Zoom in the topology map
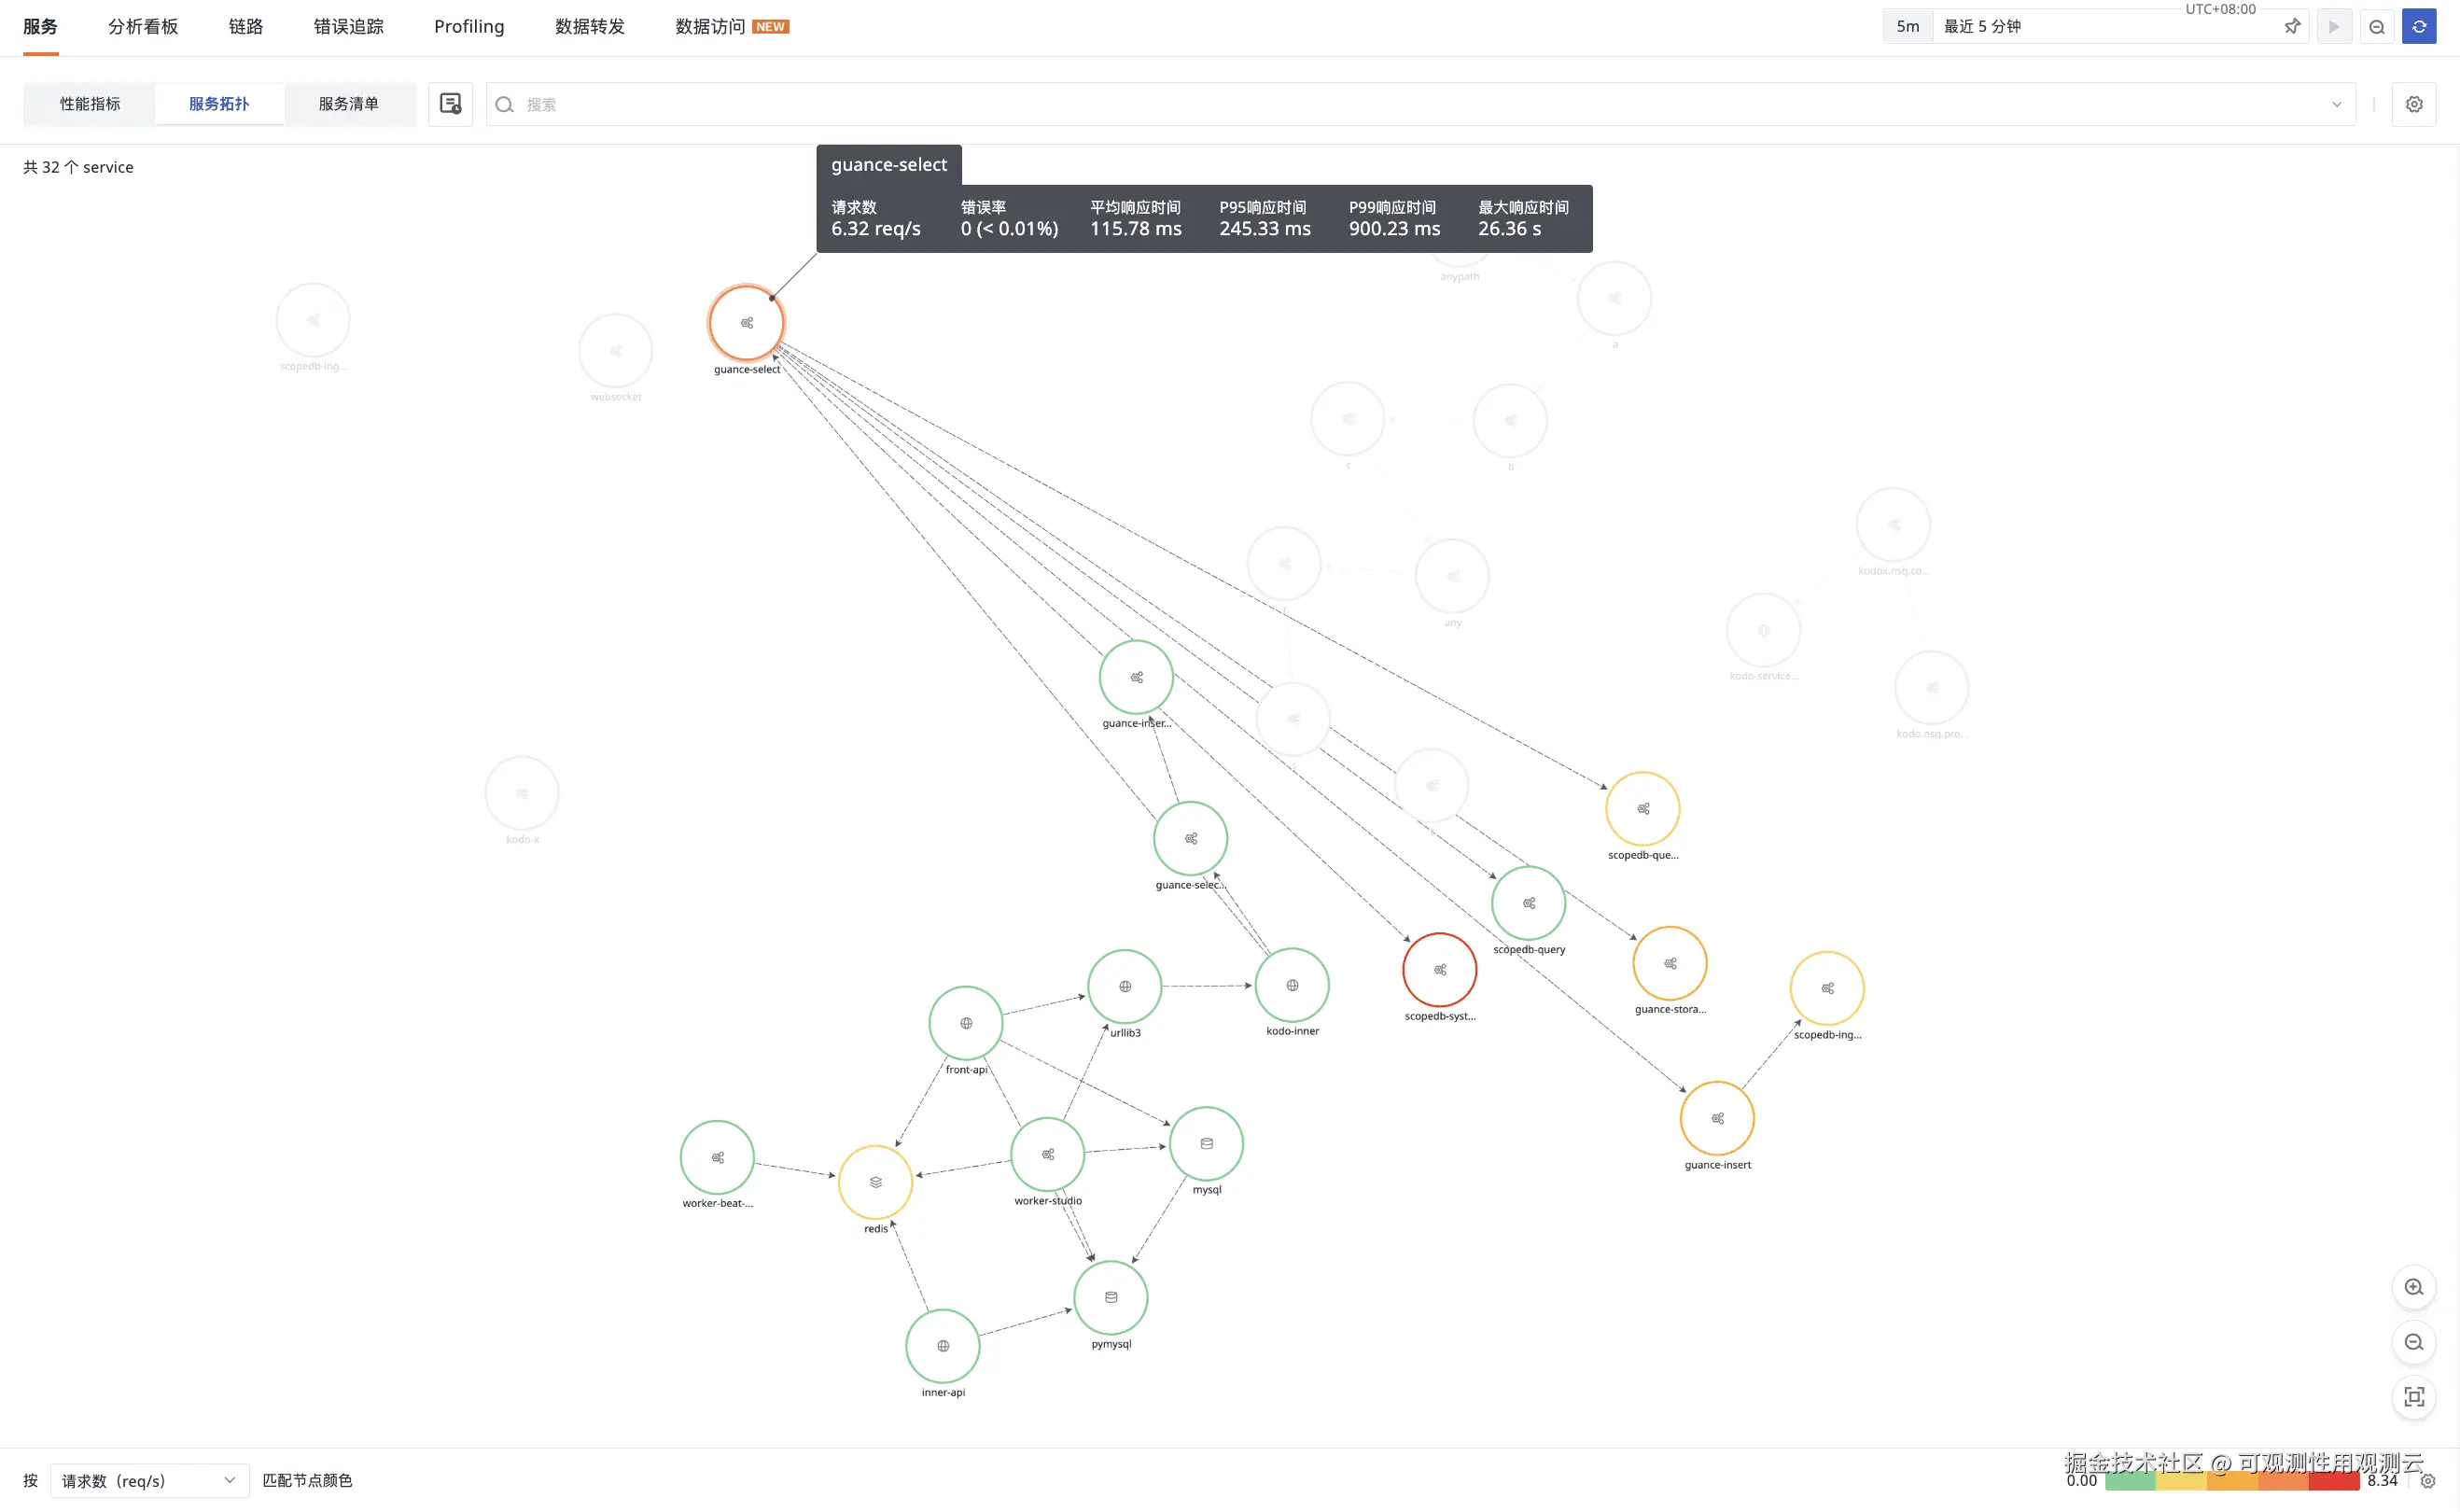This screenshot has width=2460, height=1512. click(x=2413, y=1287)
